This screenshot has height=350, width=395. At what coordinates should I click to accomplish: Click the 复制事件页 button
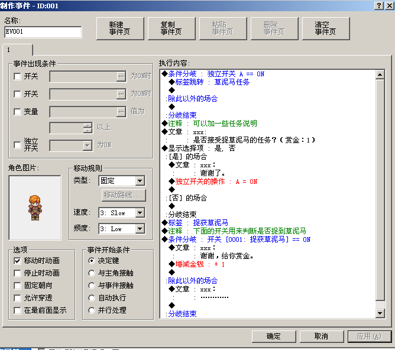tap(171, 28)
